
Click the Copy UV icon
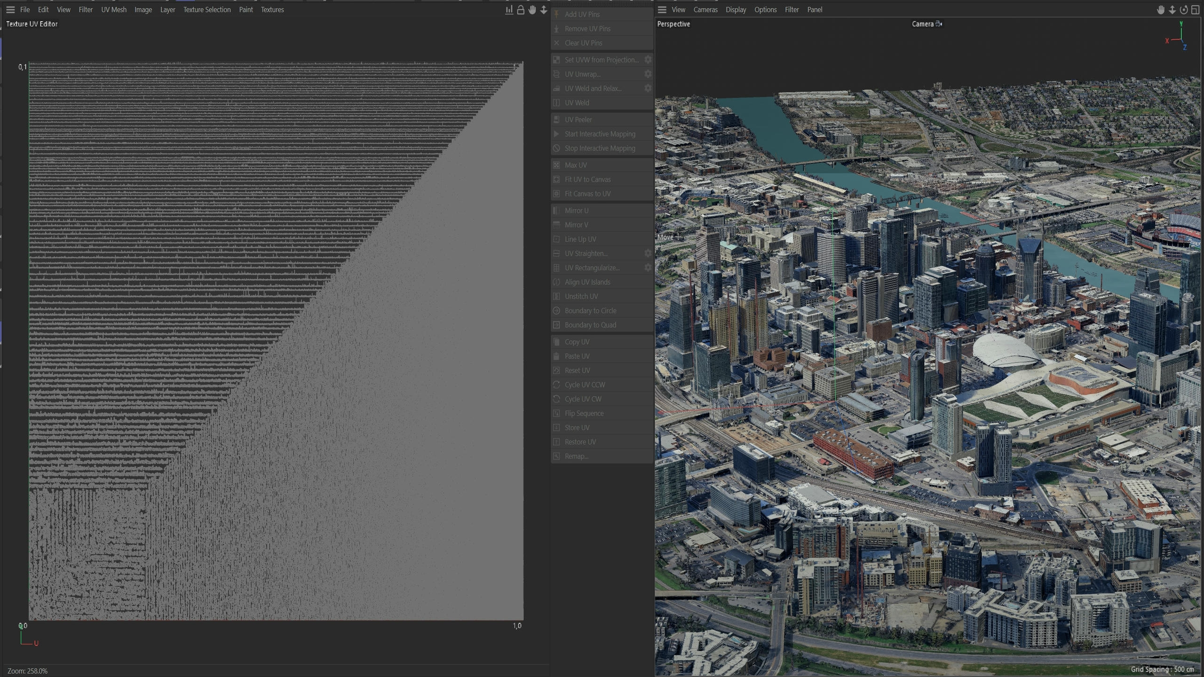(556, 342)
